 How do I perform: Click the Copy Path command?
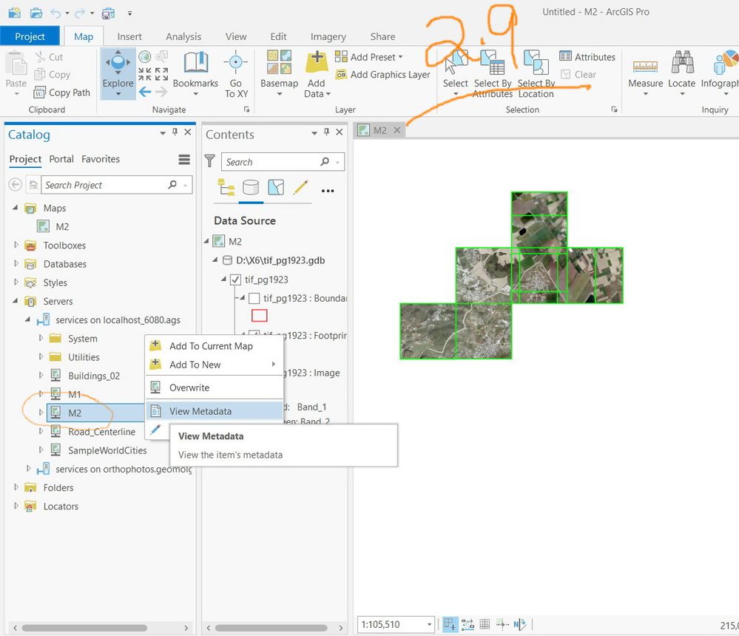61,92
